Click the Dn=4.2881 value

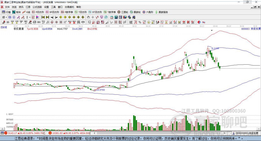[x=77, y=29]
